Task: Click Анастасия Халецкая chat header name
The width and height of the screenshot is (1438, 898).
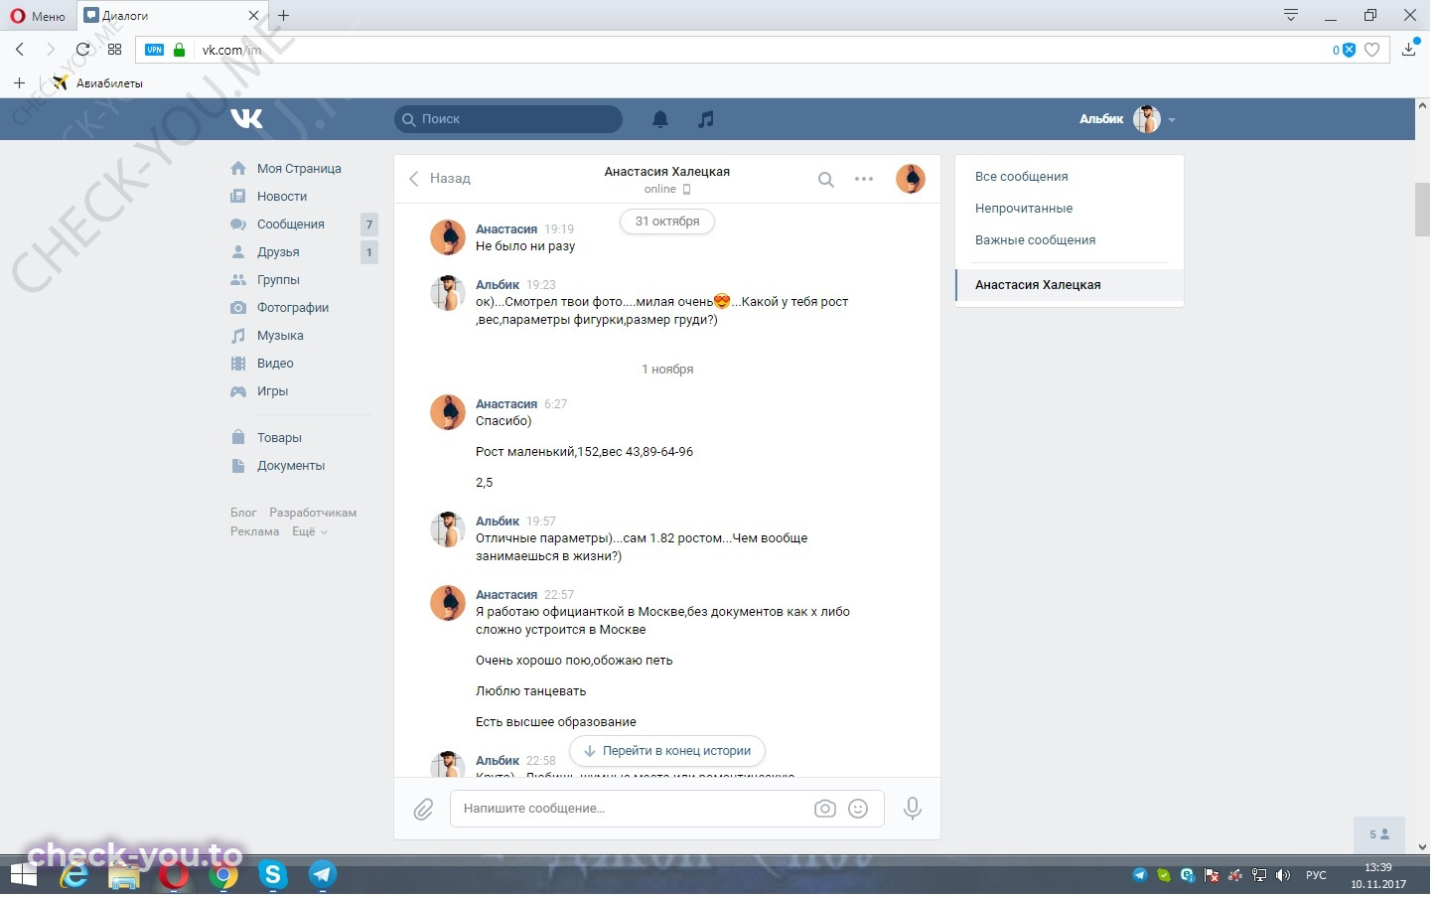Action: 667,172
